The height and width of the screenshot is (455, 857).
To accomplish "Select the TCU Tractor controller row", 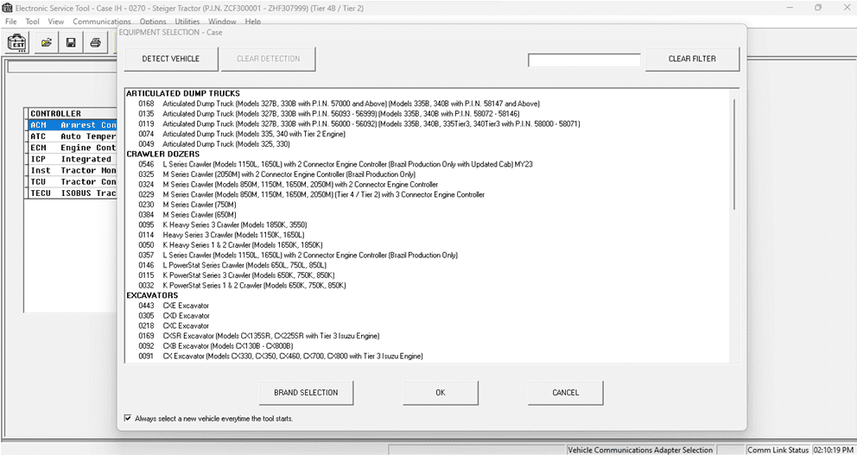I will point(73,182).
